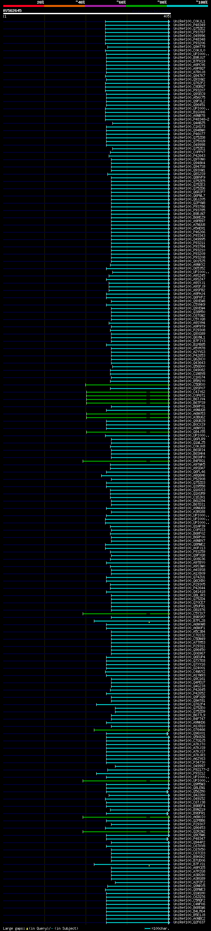The image size is (211, 931).
Task: Select the UniRef100_Q94BW0 label
Action: point(189,130)
